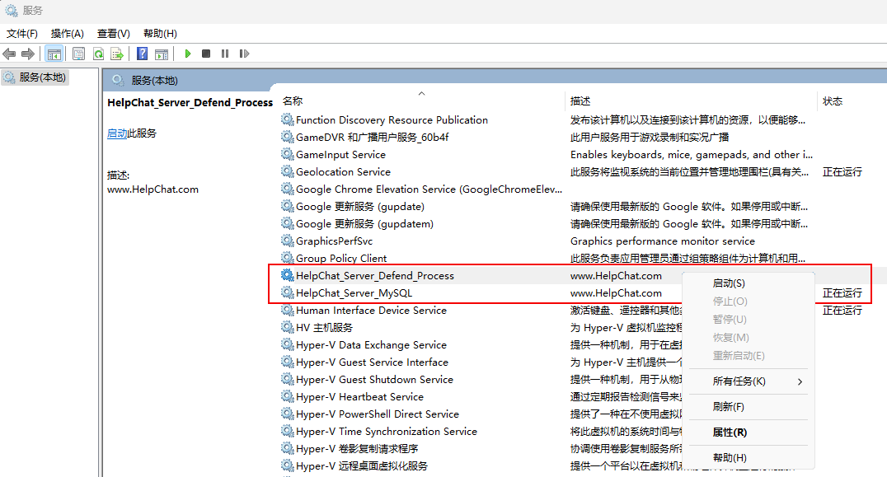The image size is (887, 477).
Task: Click the gear icon beside GameInput Service
Action: coord(288,154)
